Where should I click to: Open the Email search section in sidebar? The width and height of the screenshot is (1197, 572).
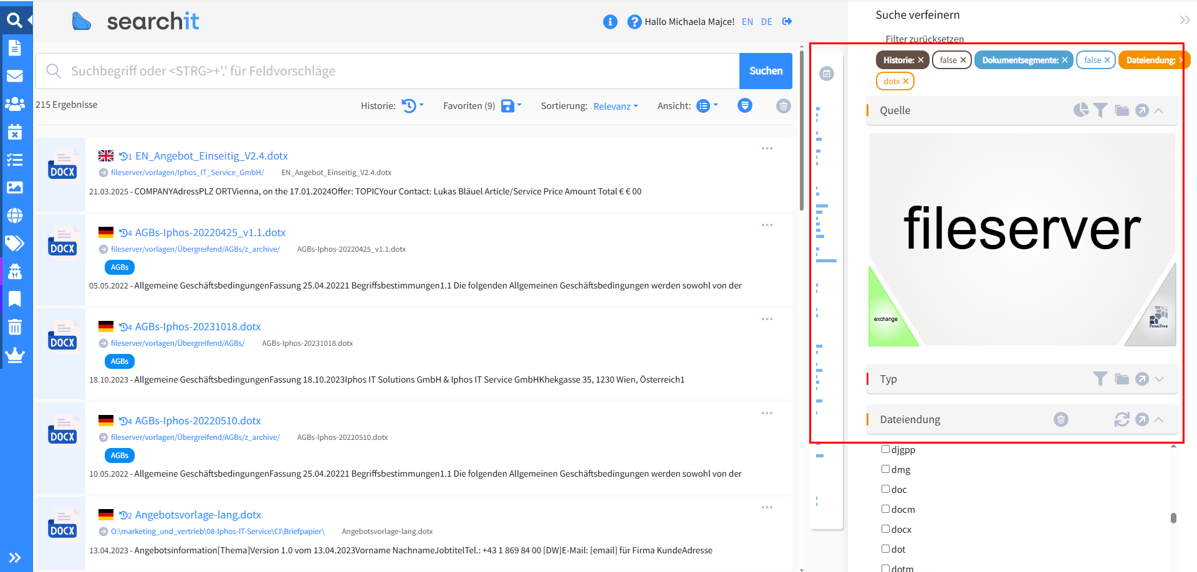(x=16, y=75)
